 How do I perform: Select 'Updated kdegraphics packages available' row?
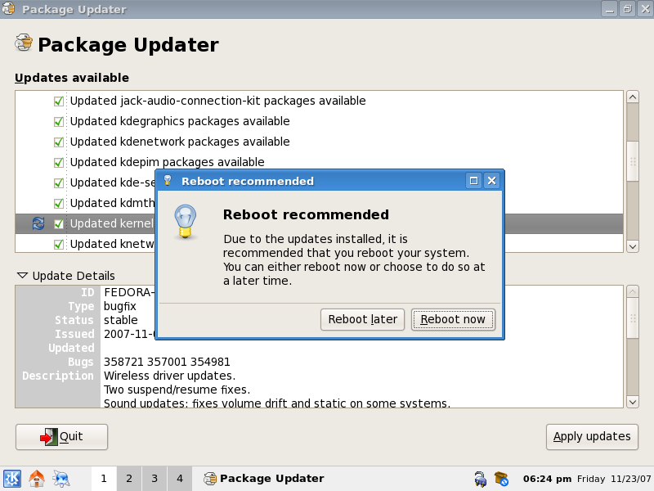[x=319, y=121]
